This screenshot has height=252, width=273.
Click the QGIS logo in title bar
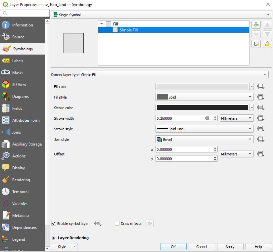click(x=5, y=5)
